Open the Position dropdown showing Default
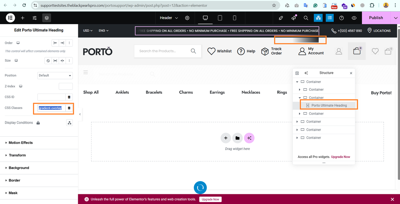 tap(55, 75)
